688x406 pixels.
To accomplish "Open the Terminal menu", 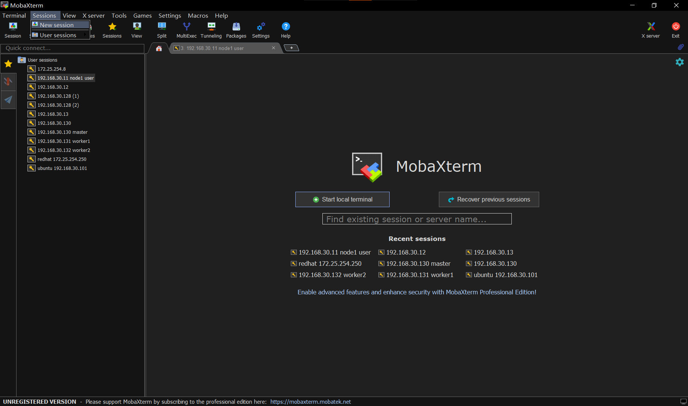I will coord(14,15).
